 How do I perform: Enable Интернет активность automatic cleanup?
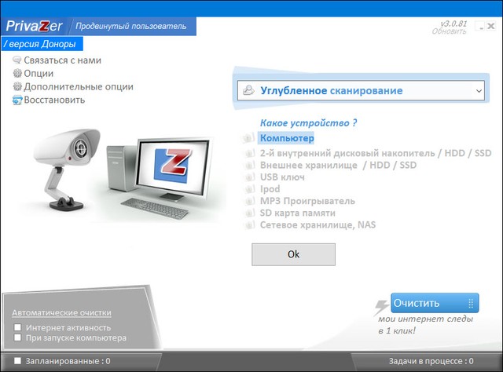pyautogui.click(x=17, y=327)
